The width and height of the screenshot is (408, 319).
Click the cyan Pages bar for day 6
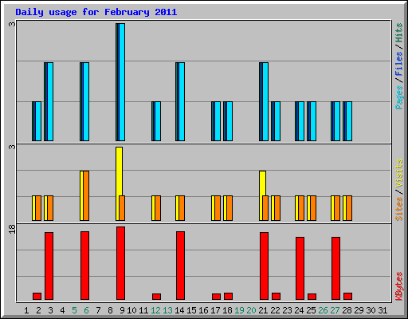tap(86, 101)
